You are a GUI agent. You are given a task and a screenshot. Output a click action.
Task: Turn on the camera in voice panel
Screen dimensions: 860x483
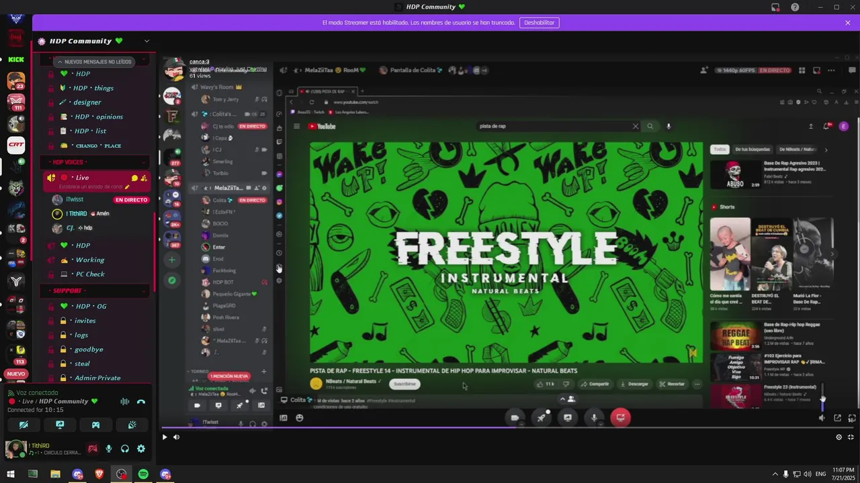tap(24, 425)
